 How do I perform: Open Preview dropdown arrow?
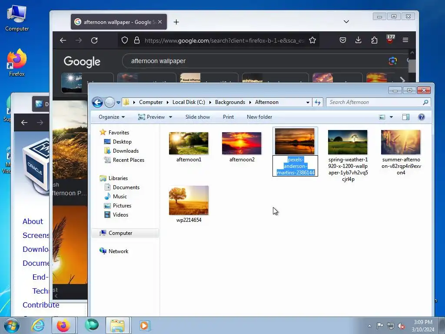(170, 117)
